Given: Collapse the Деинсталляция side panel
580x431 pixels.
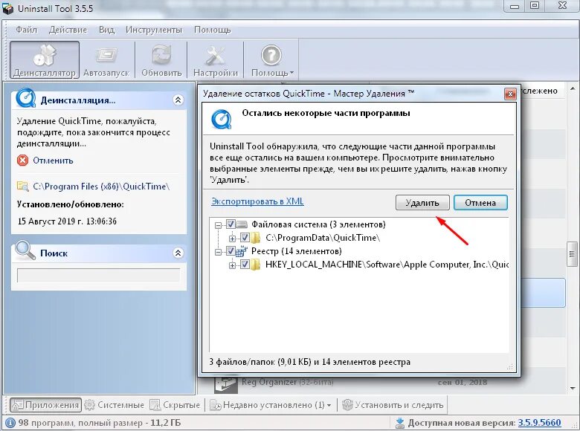Looking at the screenshot, I should tap(178, 100).
